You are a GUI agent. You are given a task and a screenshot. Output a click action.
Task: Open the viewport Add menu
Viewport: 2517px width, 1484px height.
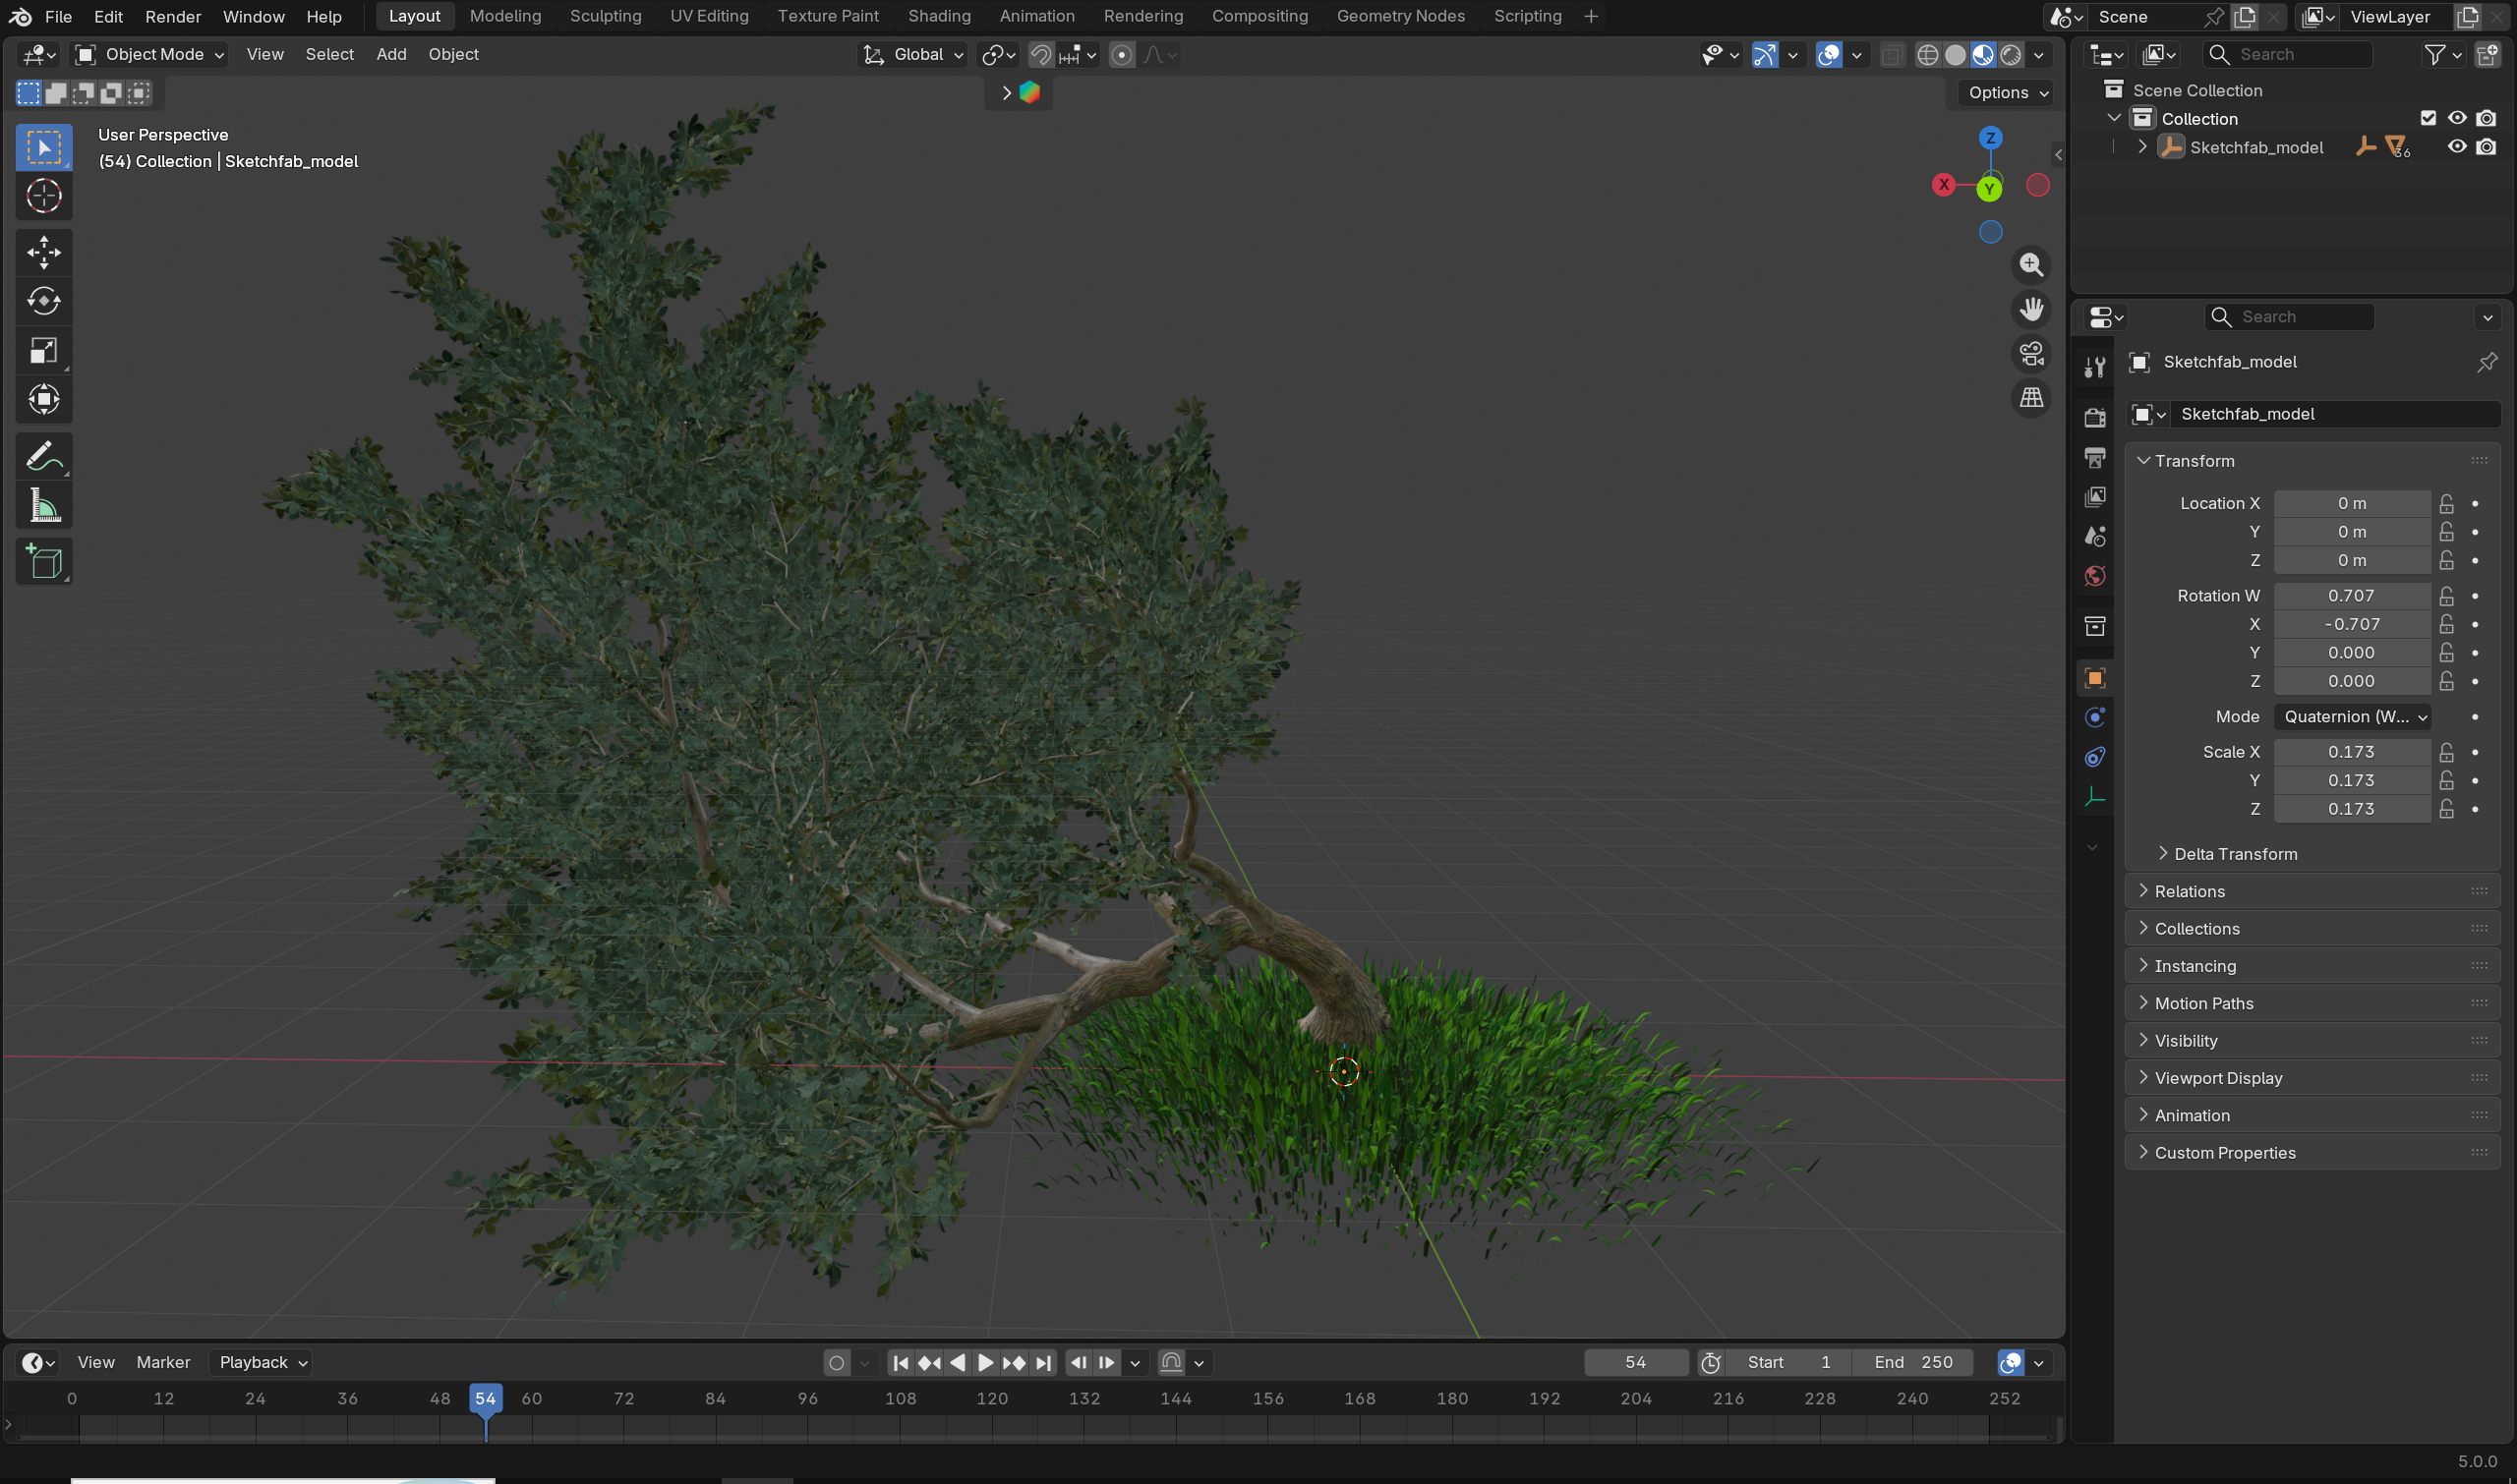point(390,55)
